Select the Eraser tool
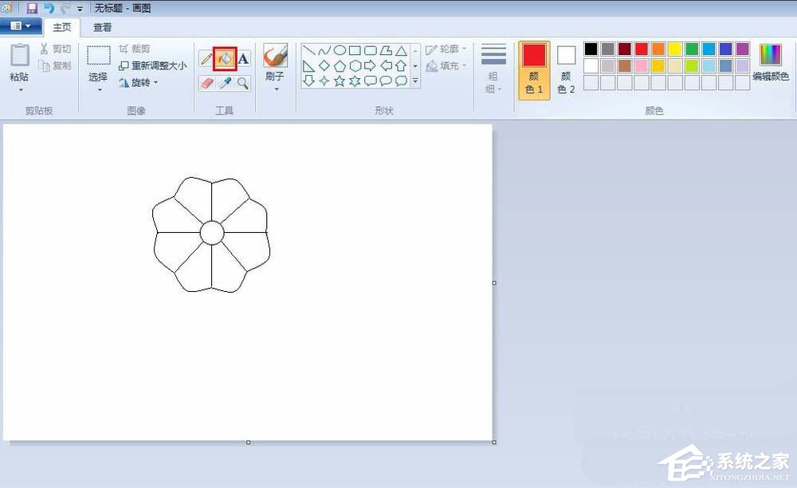797x488 pixels. [x=206, y=82]
